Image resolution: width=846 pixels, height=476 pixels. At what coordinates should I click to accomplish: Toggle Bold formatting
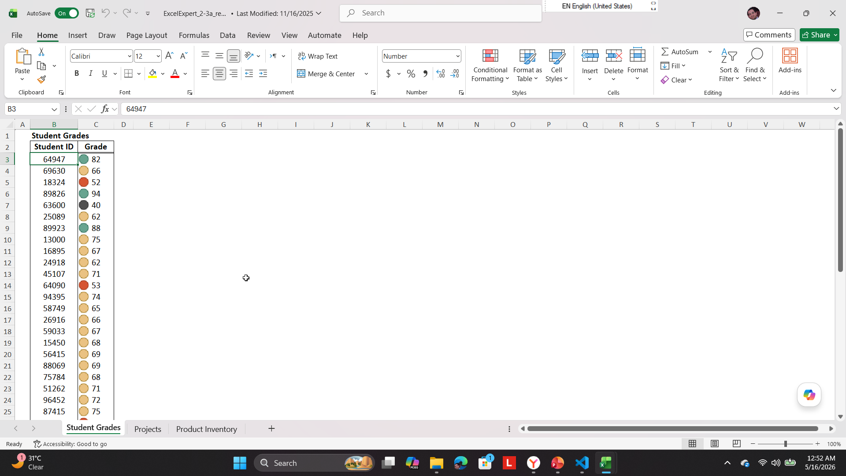77,74
